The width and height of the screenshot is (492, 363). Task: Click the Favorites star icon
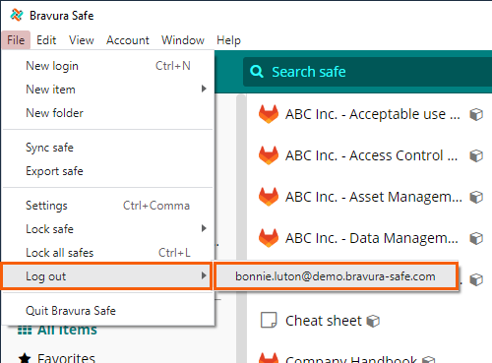pos(25,358)
